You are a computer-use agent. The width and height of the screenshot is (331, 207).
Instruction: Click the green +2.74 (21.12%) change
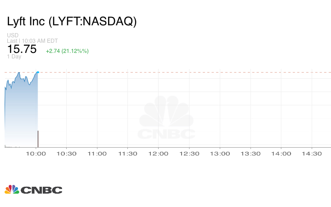pyautogui.click(x=67, y=51)
